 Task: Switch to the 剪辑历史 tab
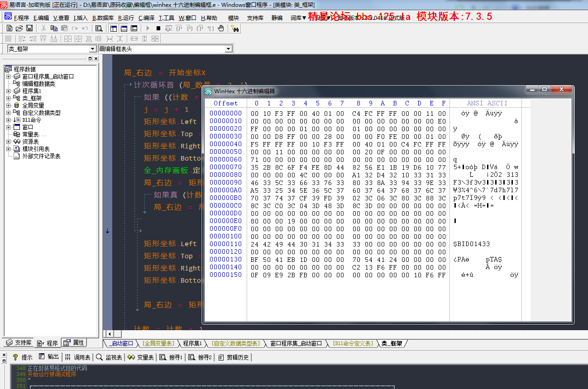(234, 357)
